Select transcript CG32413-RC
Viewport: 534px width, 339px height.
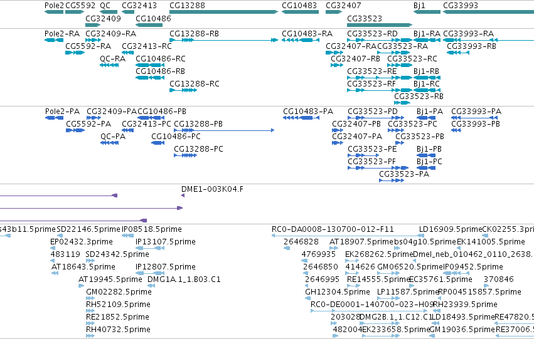(128, 53)
